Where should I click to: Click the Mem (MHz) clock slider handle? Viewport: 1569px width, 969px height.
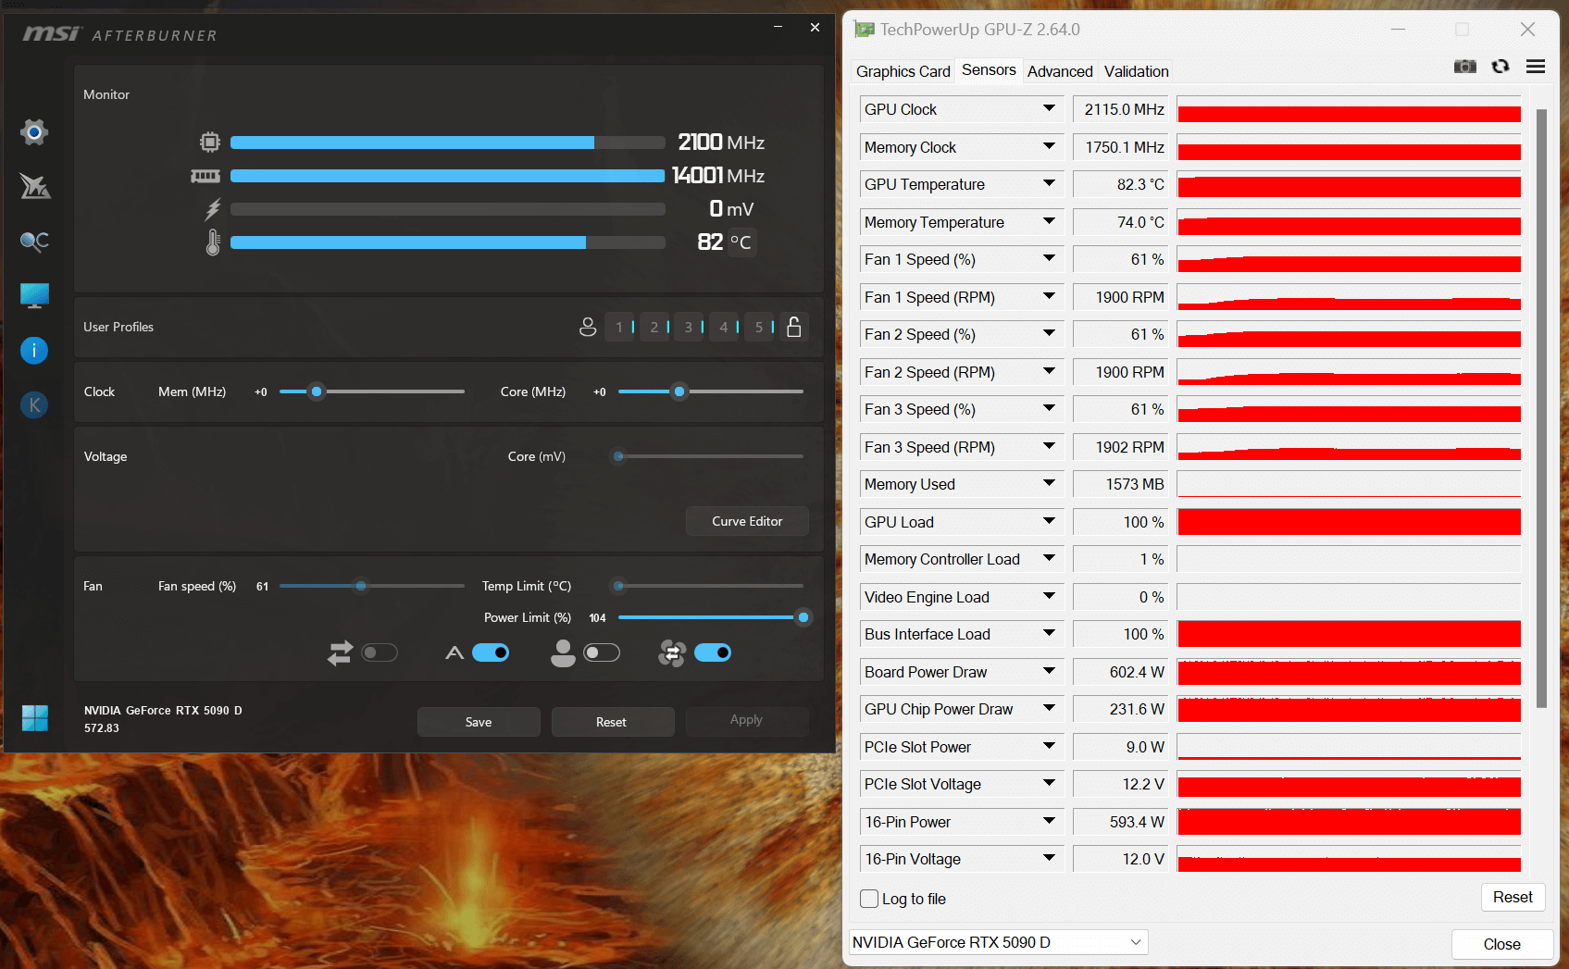coord(317,391)
